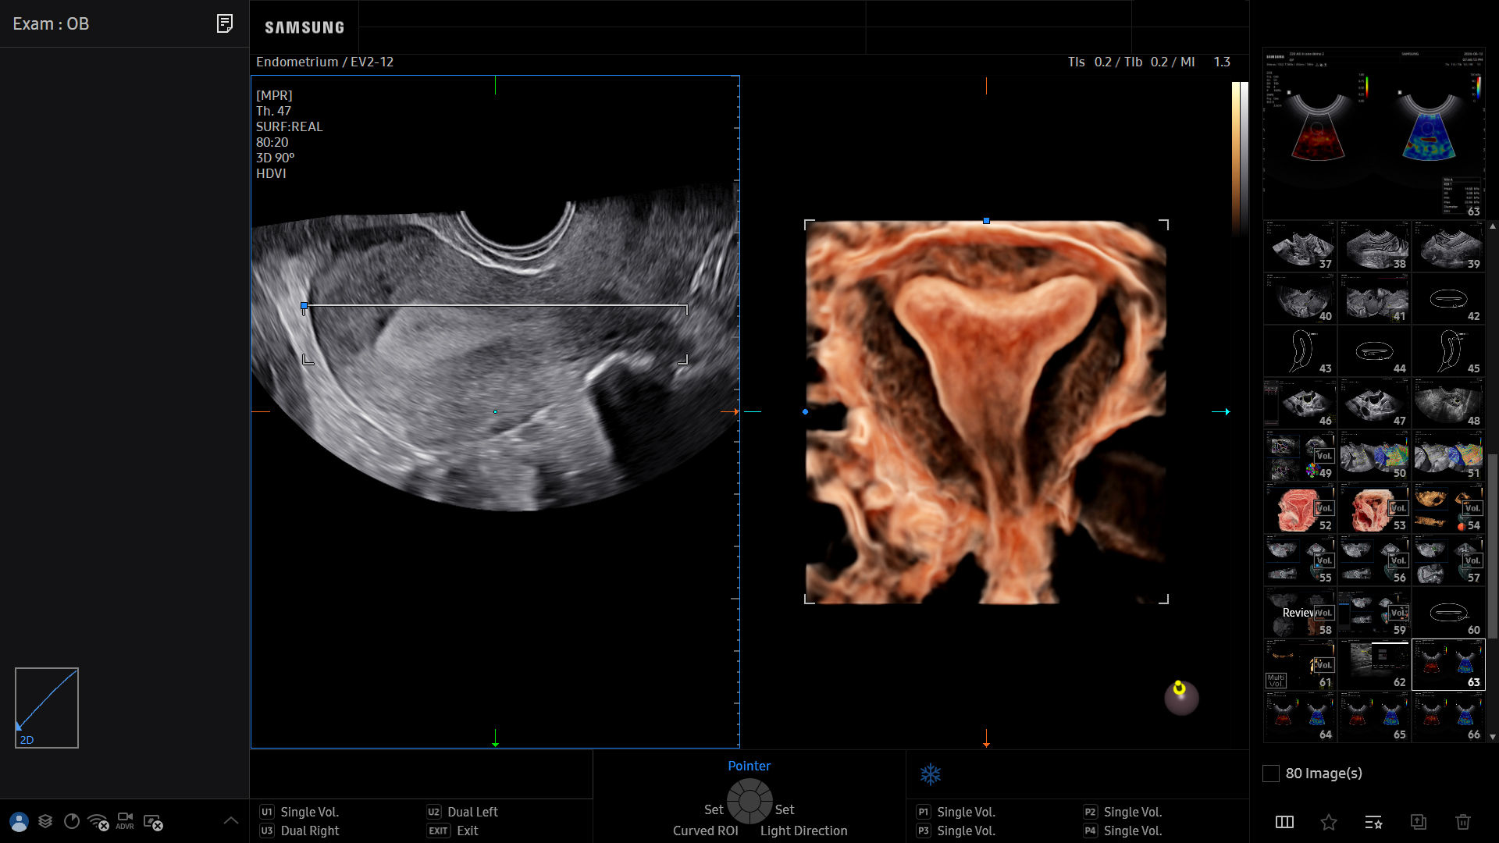The height and width of the screenshot is (843, 1499).
Task: Click the trackball Pointer control
Action: pyautogui.click(x=749, y=801)
